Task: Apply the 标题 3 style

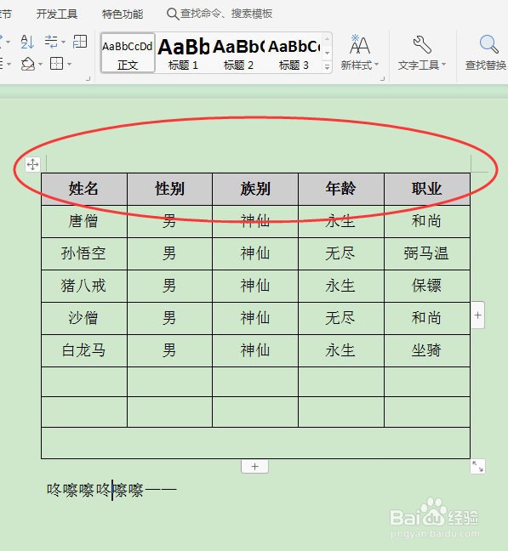Action: pyautogui.click(x=294, y=53)
